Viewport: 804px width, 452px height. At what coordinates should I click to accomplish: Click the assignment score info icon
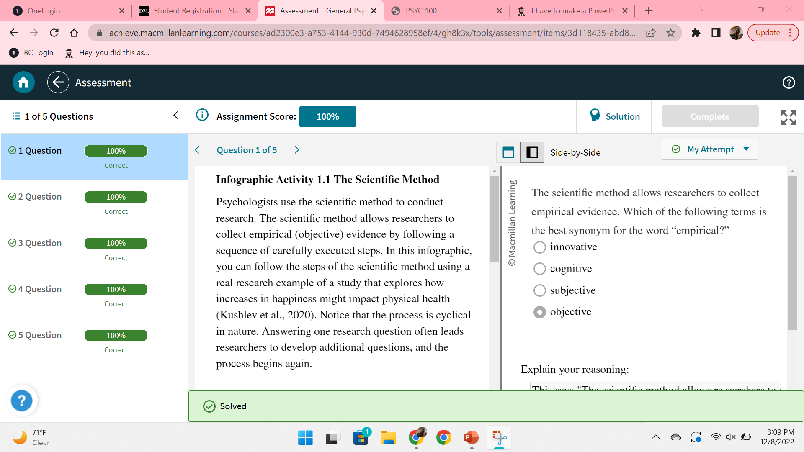[202, 115]
